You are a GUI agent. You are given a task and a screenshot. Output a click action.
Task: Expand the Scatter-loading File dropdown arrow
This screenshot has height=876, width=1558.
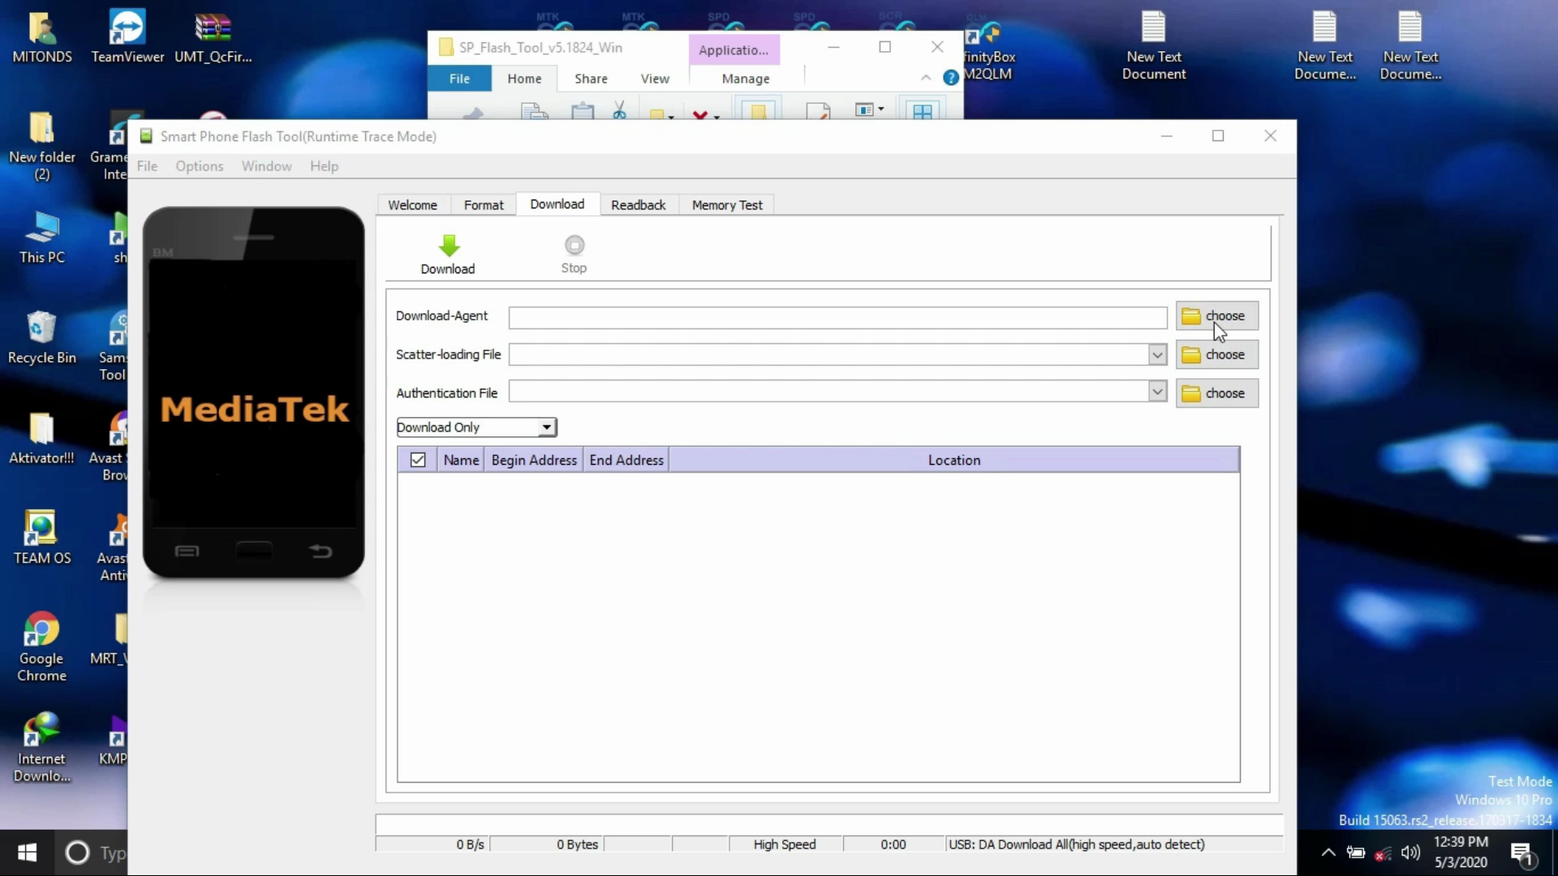coord(1157,354)
